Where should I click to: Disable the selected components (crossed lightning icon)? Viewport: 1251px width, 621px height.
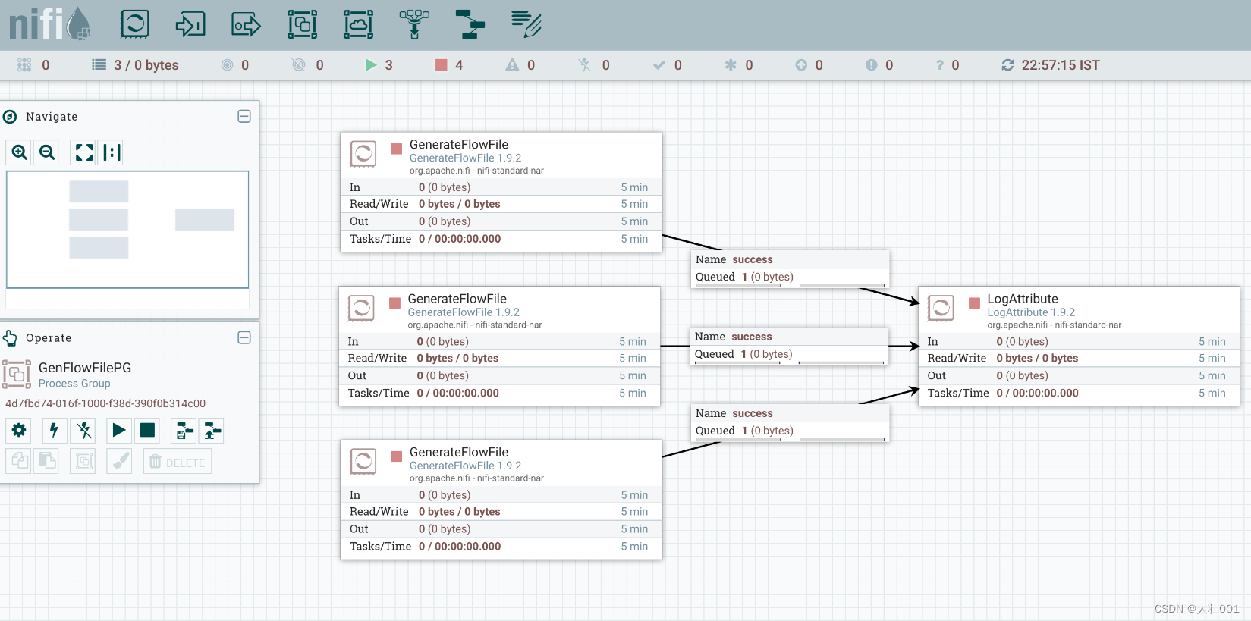[83, 431]
